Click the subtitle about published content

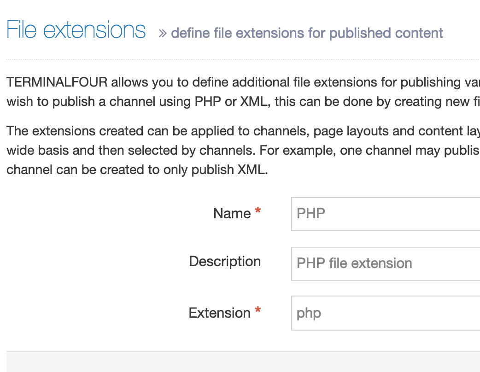tap(307, 33)
